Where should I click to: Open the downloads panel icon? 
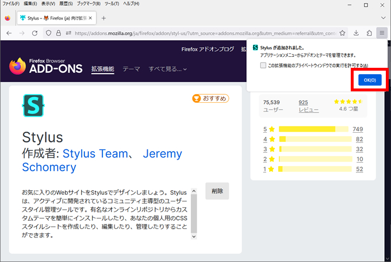[x=356, y=33]
